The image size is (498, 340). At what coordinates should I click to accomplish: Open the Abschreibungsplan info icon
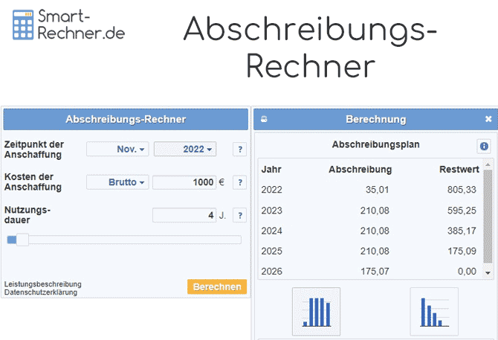coord(484,147)
